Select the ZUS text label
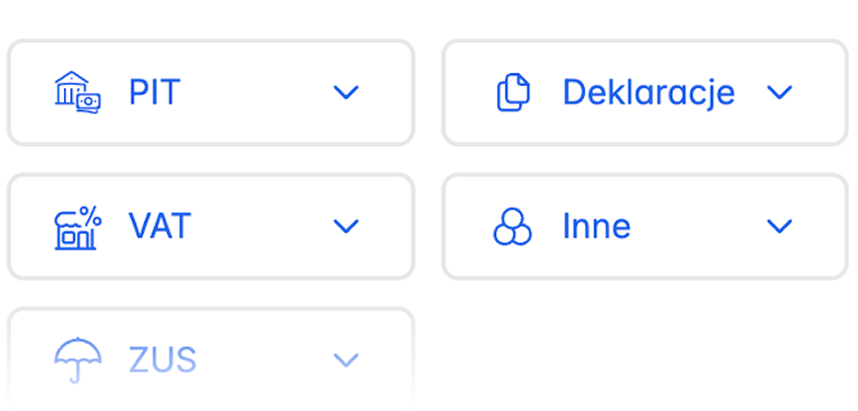Image resolution: width=858 pixels, height=411 pixels. [x=162, y=360]
